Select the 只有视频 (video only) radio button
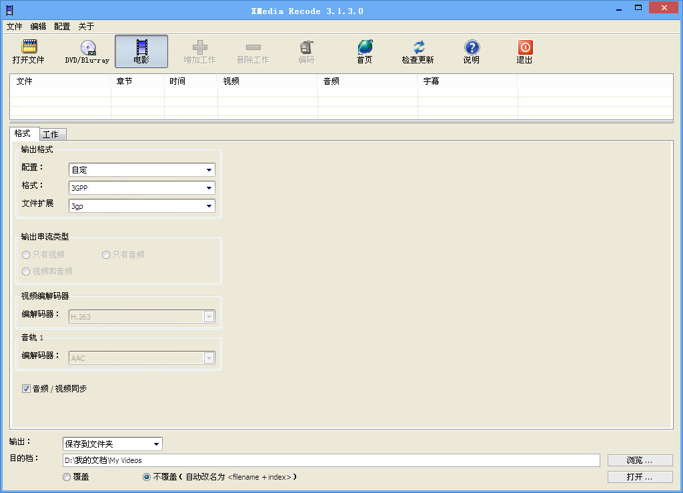 [26, 255]
